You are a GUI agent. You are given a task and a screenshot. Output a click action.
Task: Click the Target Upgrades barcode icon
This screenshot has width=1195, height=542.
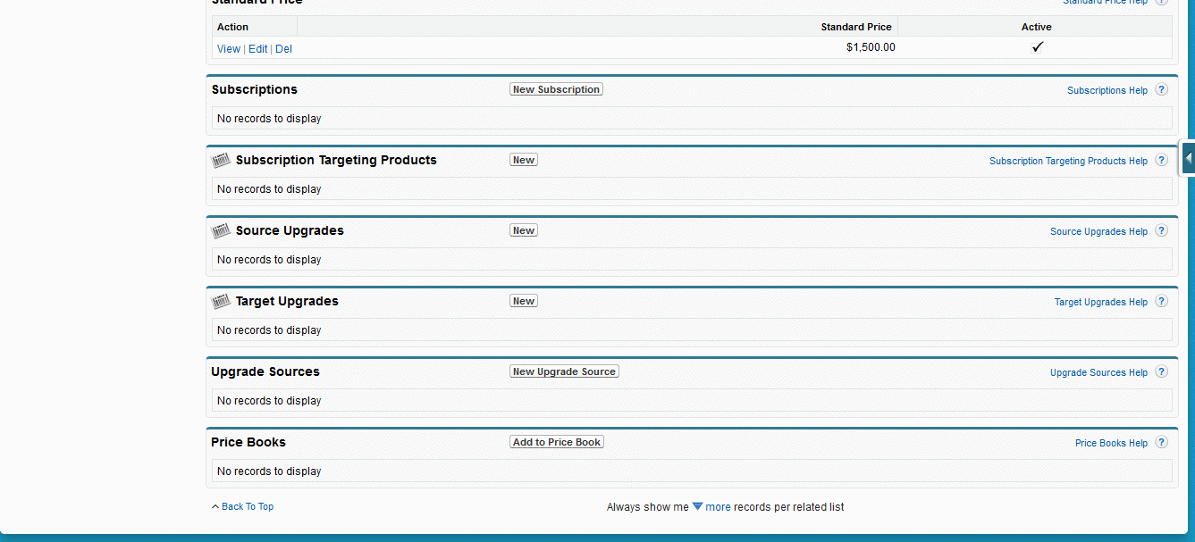point(221,302)
